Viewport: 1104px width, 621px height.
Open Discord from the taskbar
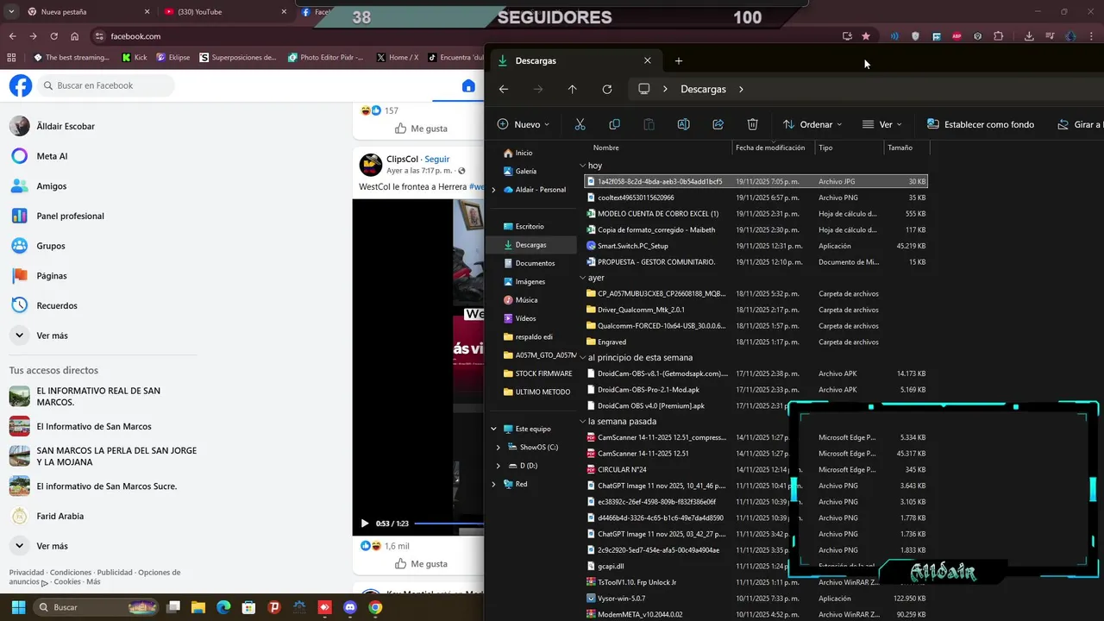350,607
